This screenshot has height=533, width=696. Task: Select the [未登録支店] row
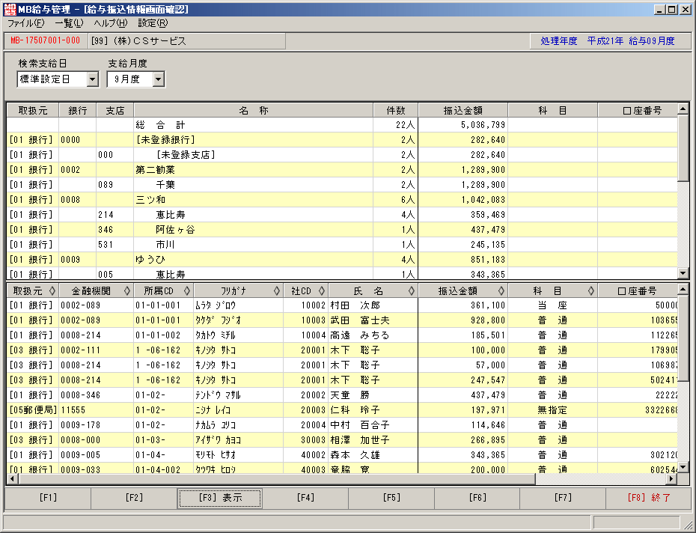tap(342, 154)
